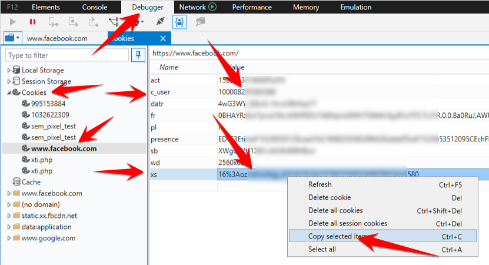Choose Delete cookie in context menu
Screen dimensions: 489x265
(x=383, y=197)
